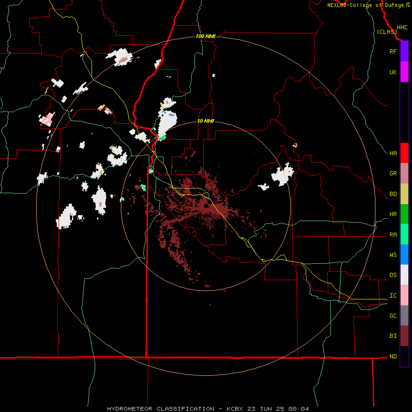Screen dimensions: 412x412
Task: Click the GR legend label
Action: pos(393,173)
